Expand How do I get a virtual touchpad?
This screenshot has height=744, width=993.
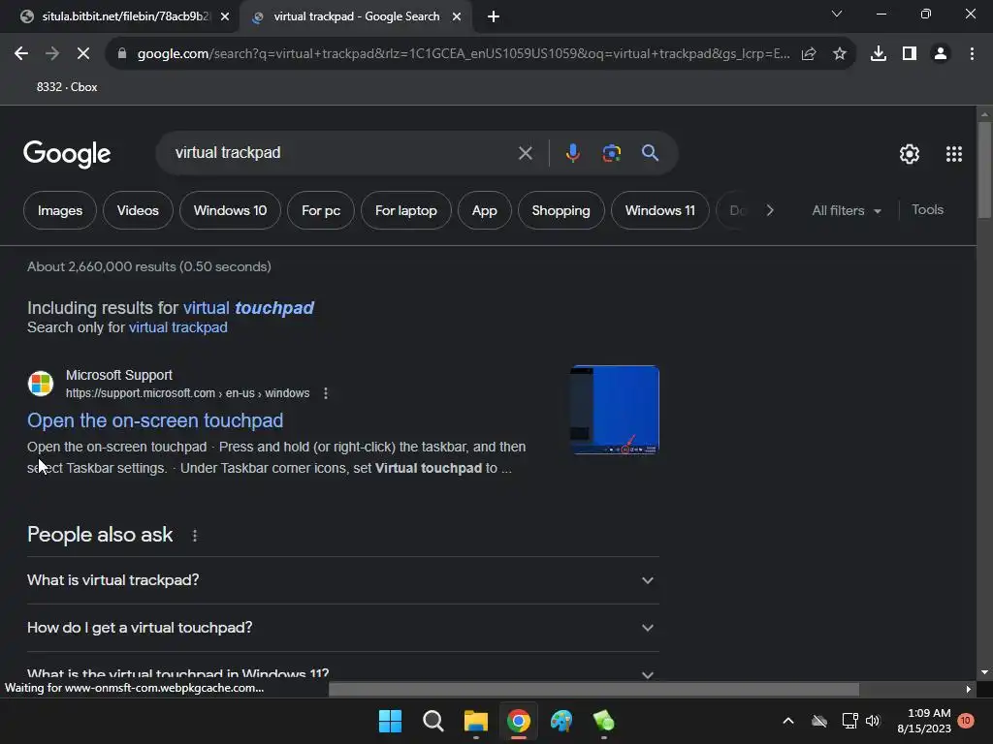pyautogui.click(x=342, y=628)
